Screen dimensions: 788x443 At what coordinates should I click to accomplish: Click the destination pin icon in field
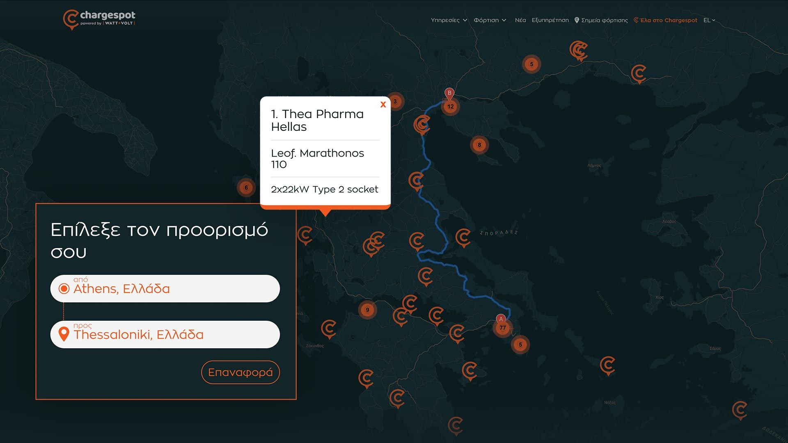64,334
